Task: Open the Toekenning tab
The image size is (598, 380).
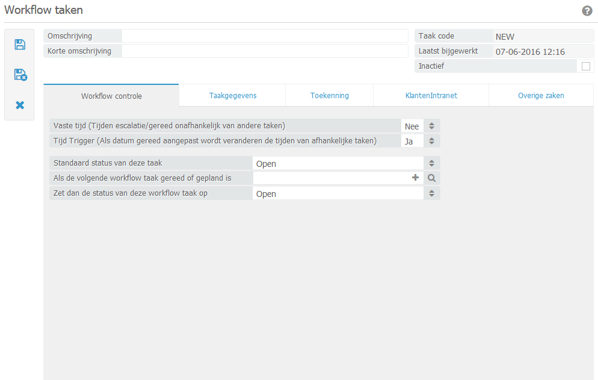Action: 329,96
